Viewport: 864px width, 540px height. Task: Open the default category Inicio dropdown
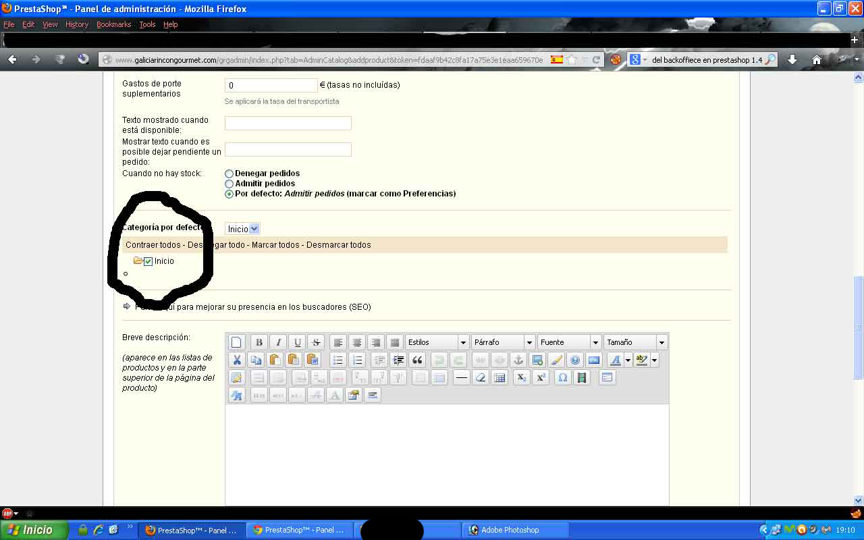point(242,229)
